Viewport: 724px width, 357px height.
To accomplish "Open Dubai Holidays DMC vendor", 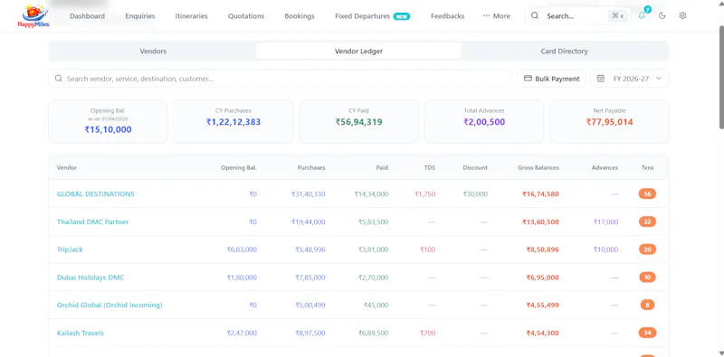I will [90, 277].
